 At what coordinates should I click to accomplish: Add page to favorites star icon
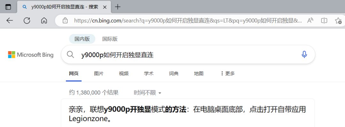[x=338, y=21]
